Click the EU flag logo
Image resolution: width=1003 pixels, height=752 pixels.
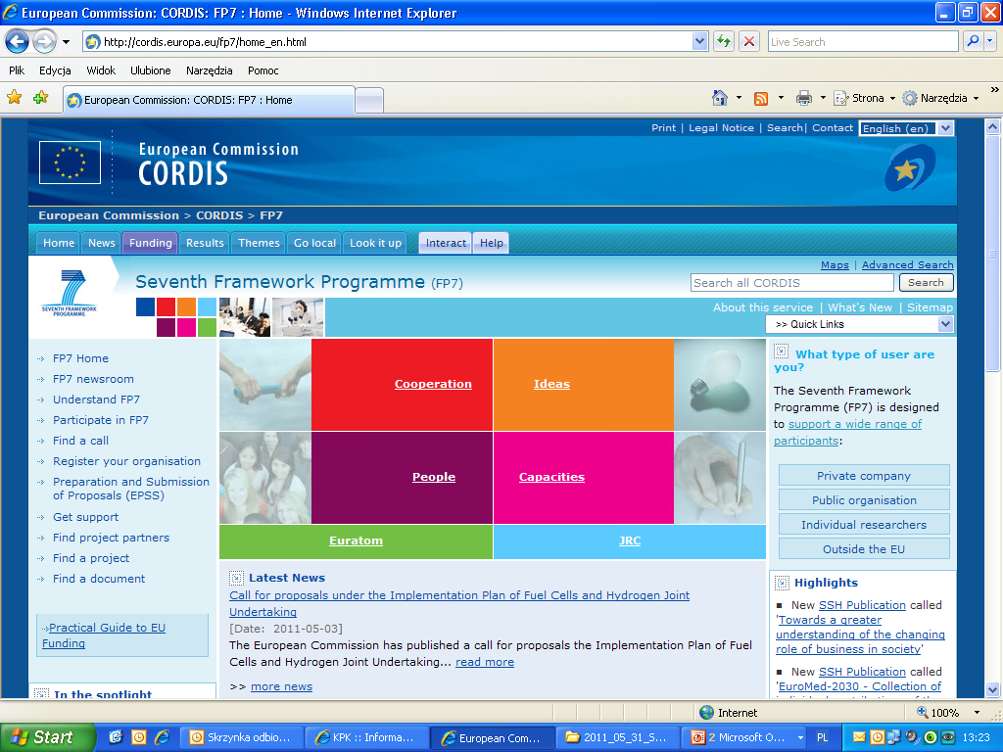coord(70,163)
